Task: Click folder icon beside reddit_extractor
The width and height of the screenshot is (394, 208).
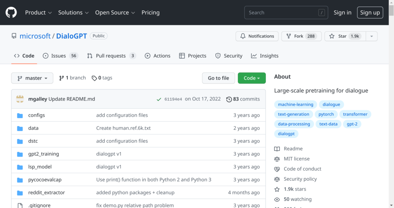Action: tap(20, 193)
